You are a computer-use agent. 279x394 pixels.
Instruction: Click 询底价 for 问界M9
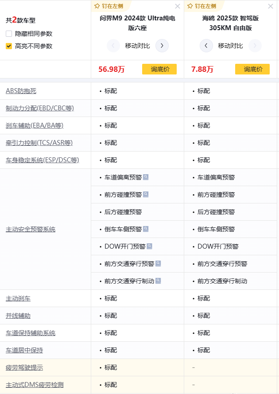tap(159, 69)
